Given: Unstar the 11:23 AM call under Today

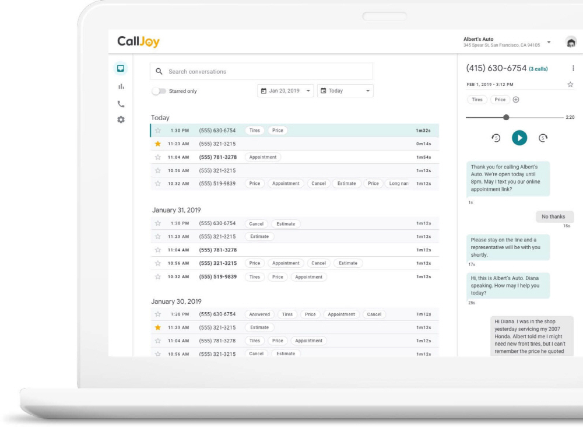Looking at the screenshot, I should pos(158,144).
